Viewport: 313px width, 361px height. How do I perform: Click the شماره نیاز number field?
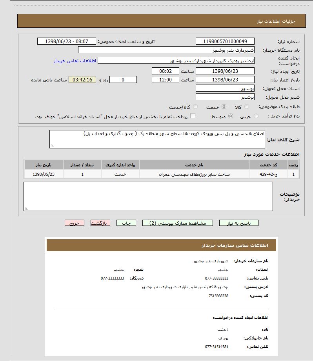(225, 42)
